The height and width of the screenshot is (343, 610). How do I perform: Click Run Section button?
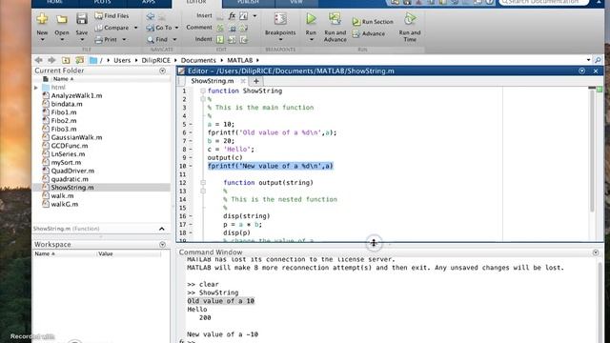pos(373,22)
